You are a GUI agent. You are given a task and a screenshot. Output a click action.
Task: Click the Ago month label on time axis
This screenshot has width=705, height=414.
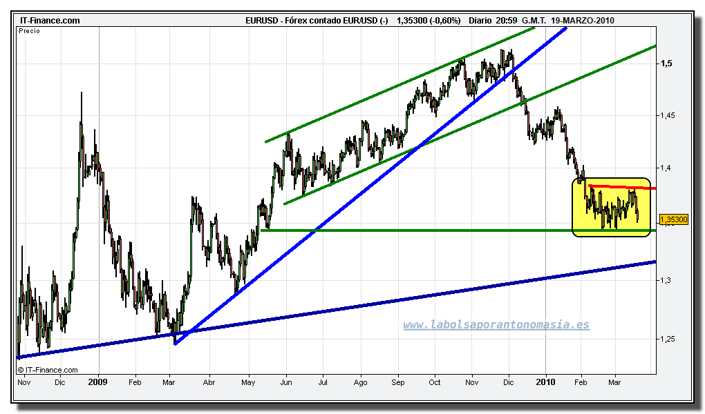[360, 382]
